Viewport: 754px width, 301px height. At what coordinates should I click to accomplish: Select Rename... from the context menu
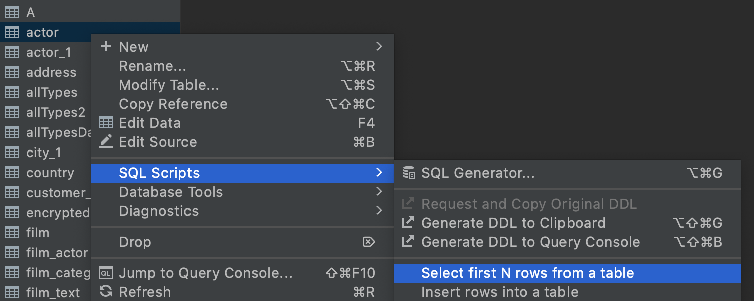click(x=152, y=66)
